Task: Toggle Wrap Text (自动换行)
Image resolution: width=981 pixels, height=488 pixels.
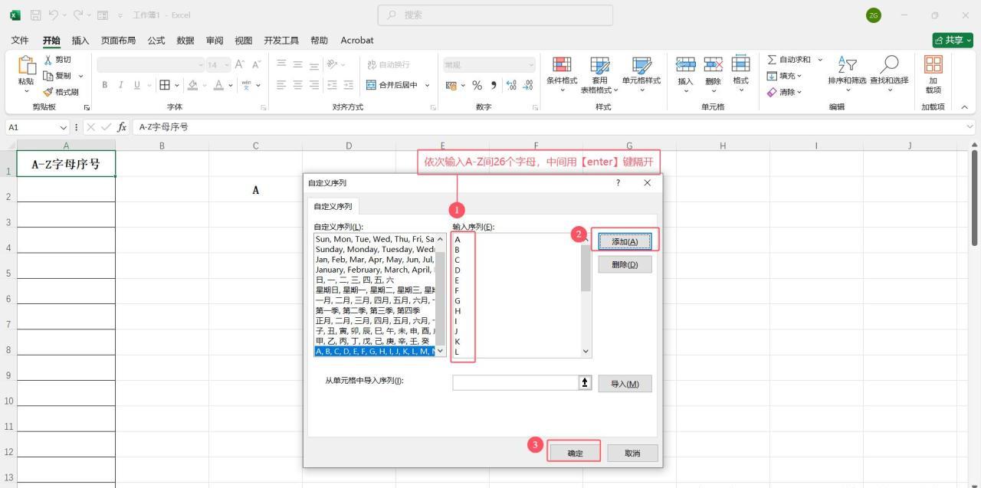Action: [389, 65]
